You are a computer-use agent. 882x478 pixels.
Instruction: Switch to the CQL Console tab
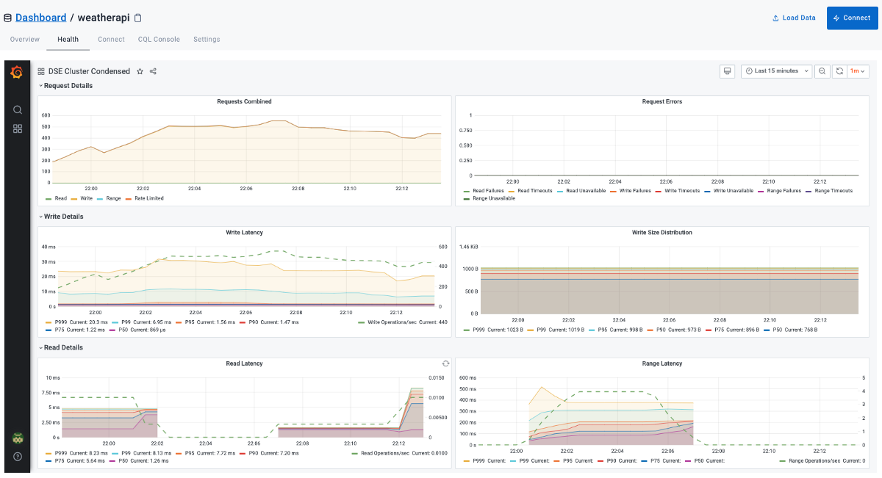point(159,39)
